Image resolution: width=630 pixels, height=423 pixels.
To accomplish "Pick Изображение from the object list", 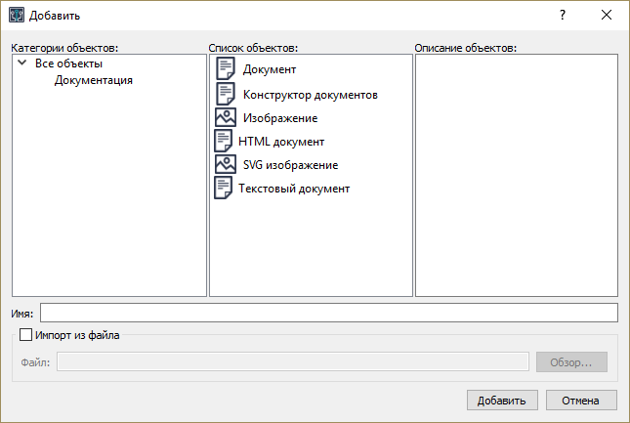I will [x=280, y=117].
